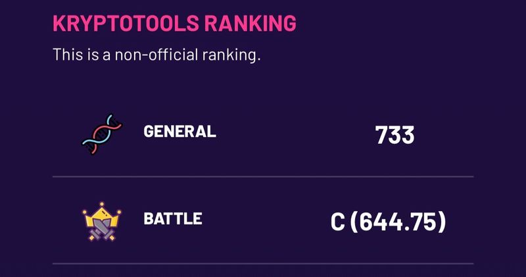
Task: Click the Battle score C (644.75)
Action: point(388,221)
